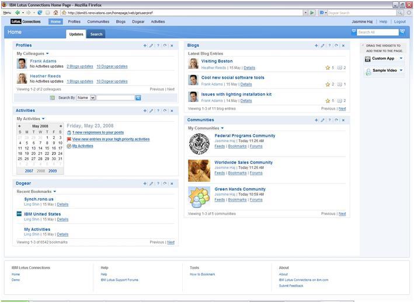Viewport: 414px width, 303px height.
Task: Switch to the Updates tab
Action: (x=76, y=34)
